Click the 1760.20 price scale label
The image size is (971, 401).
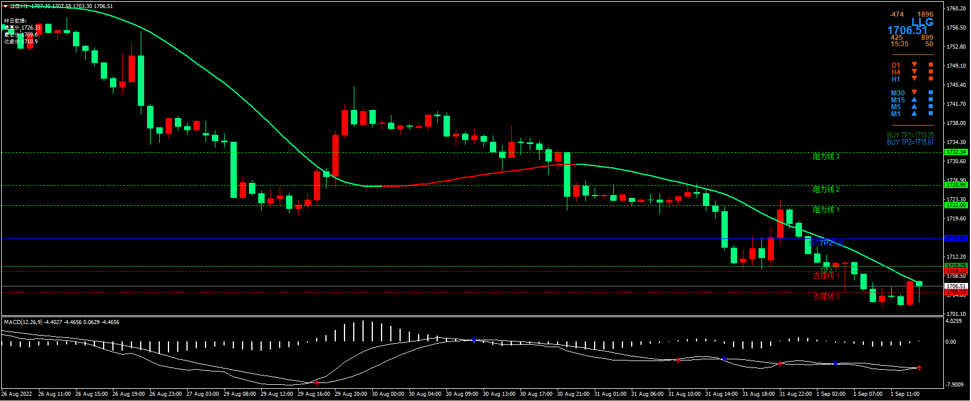[x=956, y=9]
